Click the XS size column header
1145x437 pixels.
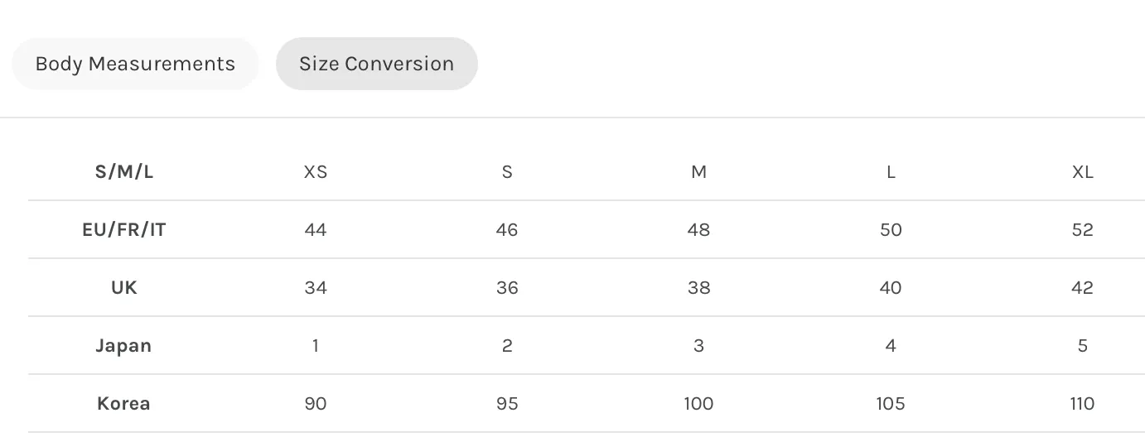pyautogui.click(x=316, y=172)
